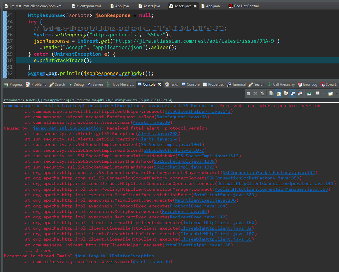Clear the console output with the Clear Console icon
The height and width of the screenshot is (272, 339).
pos(271,93)
